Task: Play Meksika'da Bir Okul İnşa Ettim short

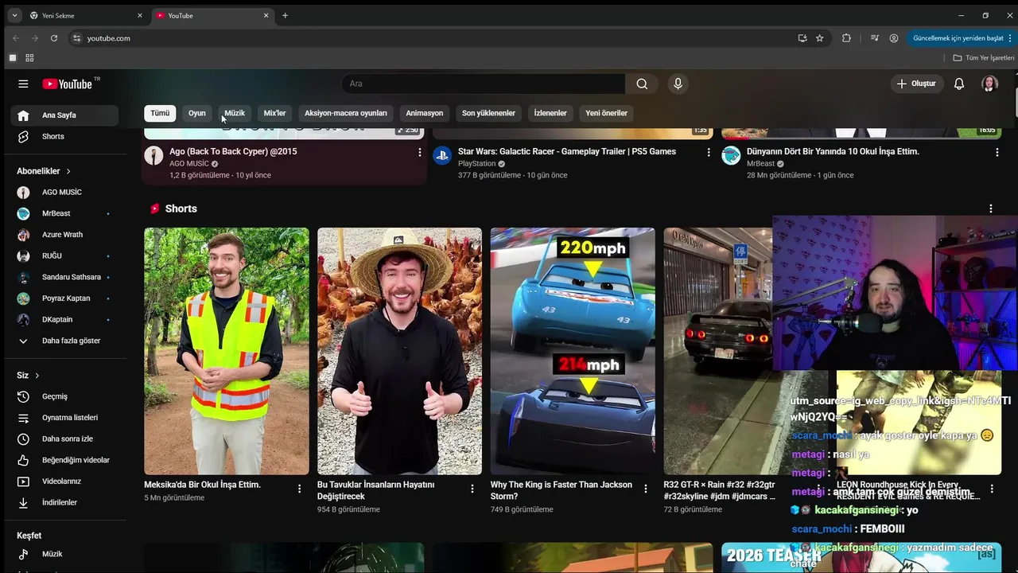Action: pyautogui.click(x=227, y=351)
